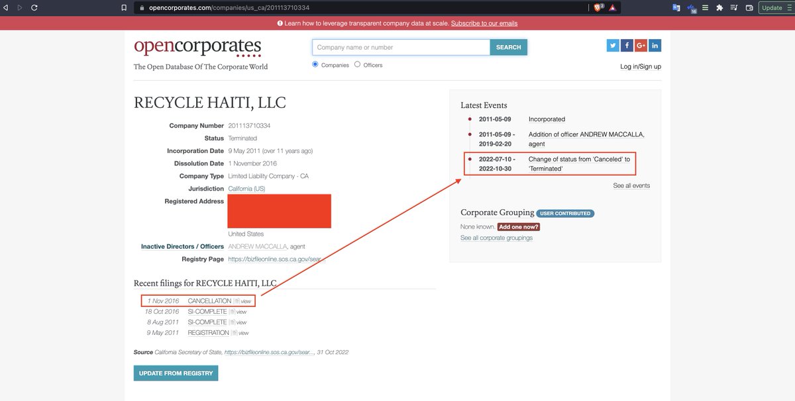Open the 18 Oct 2016 SI-COMPLETE document icon

click(x=233, y=312)
